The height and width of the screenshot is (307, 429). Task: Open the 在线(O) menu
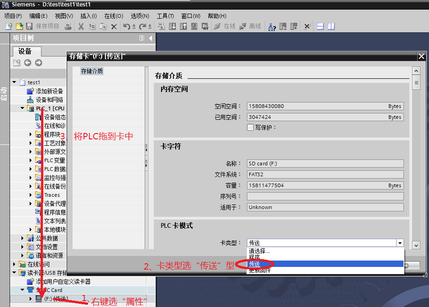point(114,16)
